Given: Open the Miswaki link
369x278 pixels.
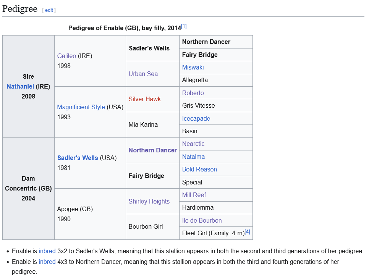Looking at the screenshot, I should click(x=193, y=67).
